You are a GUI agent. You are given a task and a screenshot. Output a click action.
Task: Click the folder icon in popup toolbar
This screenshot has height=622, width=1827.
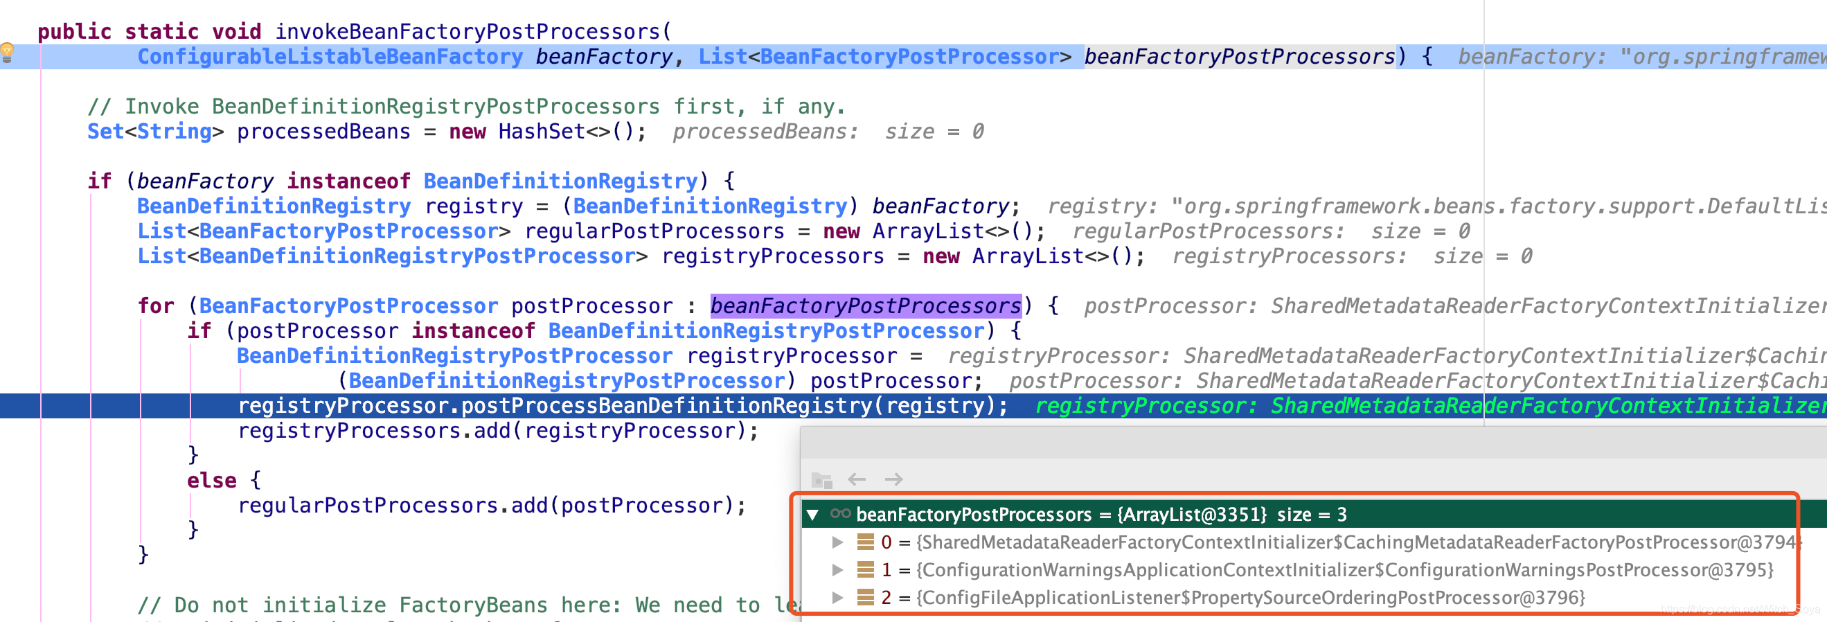click(x=821, y=480)
